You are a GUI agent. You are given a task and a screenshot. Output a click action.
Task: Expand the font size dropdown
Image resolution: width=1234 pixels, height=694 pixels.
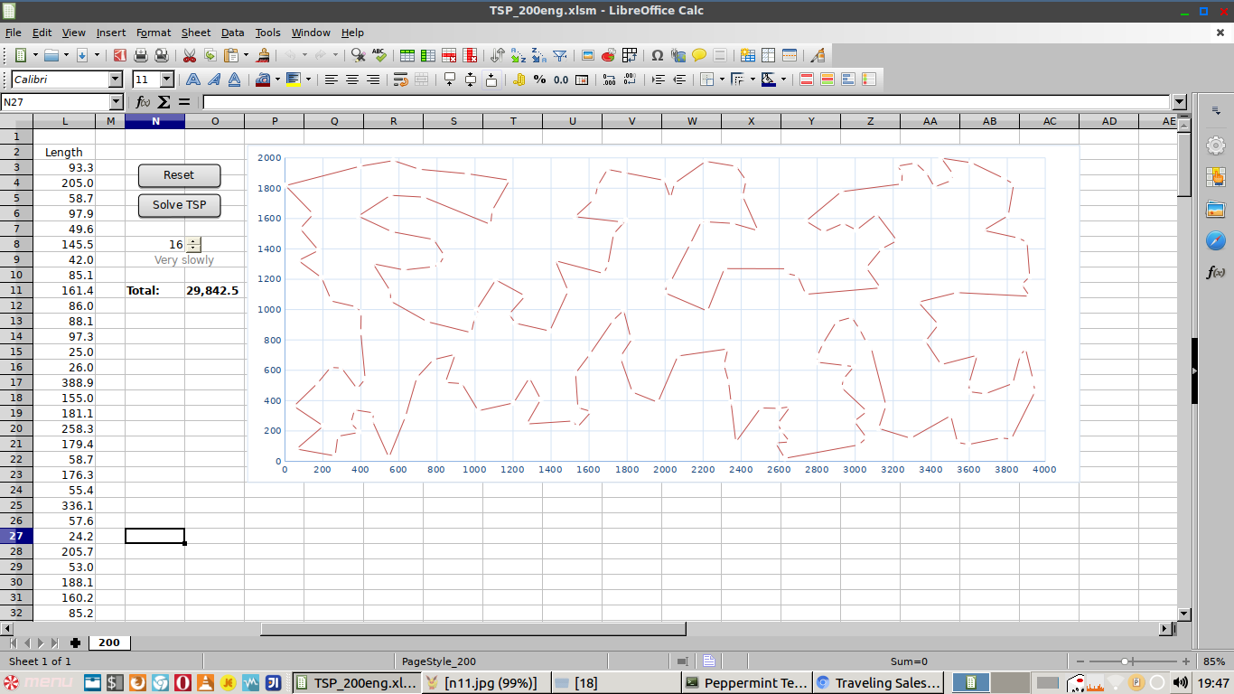[x=166, y=80]
